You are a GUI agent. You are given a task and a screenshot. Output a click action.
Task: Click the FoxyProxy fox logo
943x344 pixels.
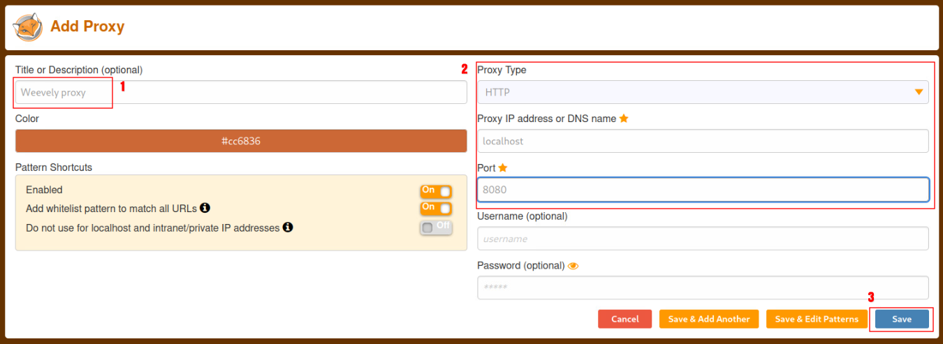pos(28,27)
